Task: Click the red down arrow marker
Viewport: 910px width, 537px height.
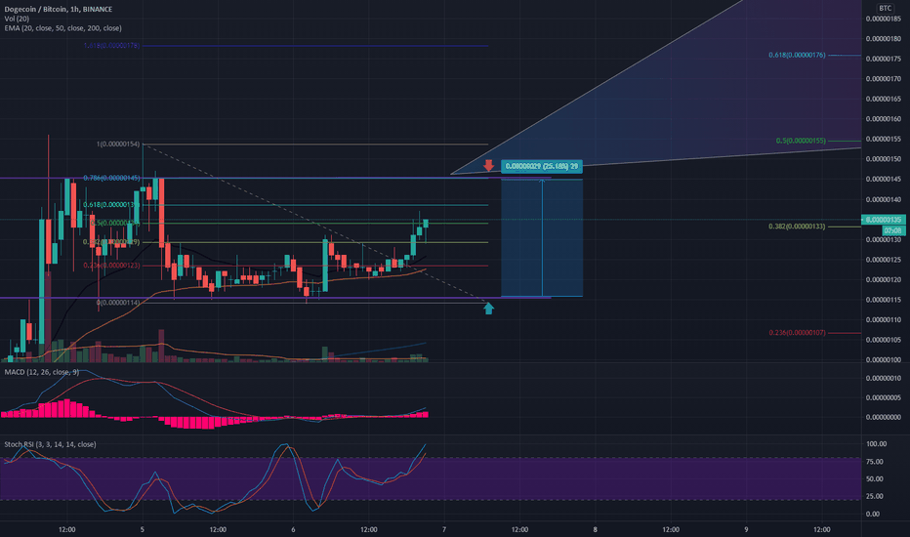Action: coord(488,166)
